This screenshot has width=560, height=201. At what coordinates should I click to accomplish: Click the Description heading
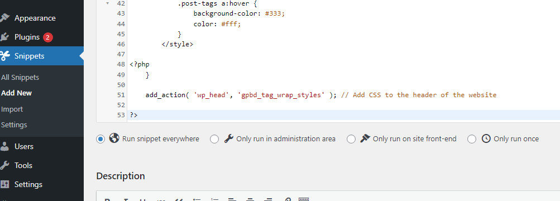[x=121, y=176]
